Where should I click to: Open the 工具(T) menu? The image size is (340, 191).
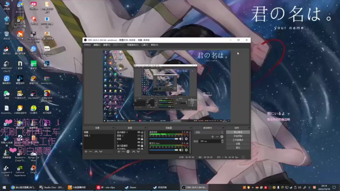pyautogui.click(x=144, y=45)
